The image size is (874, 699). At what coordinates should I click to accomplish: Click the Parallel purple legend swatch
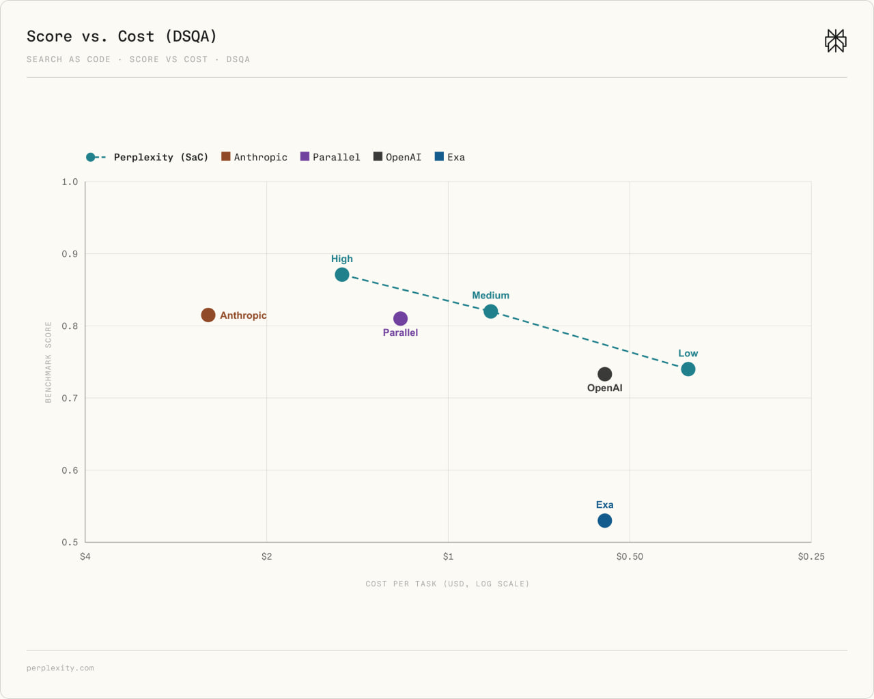305,156
